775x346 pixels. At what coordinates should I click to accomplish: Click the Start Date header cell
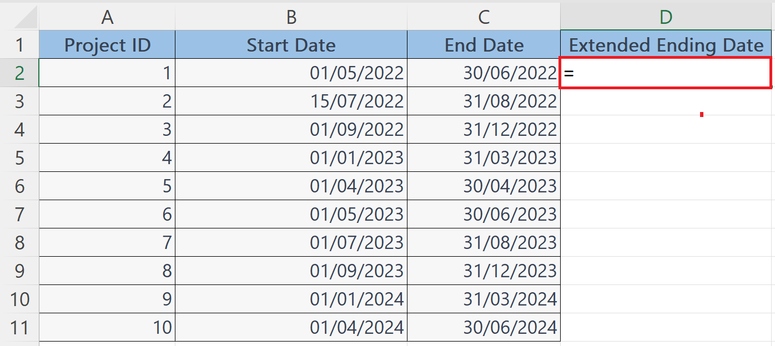[291, 44]
